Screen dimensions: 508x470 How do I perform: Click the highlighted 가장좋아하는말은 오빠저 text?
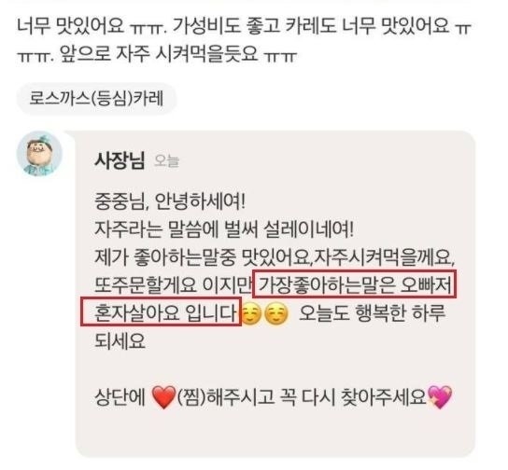pos(355,284)
